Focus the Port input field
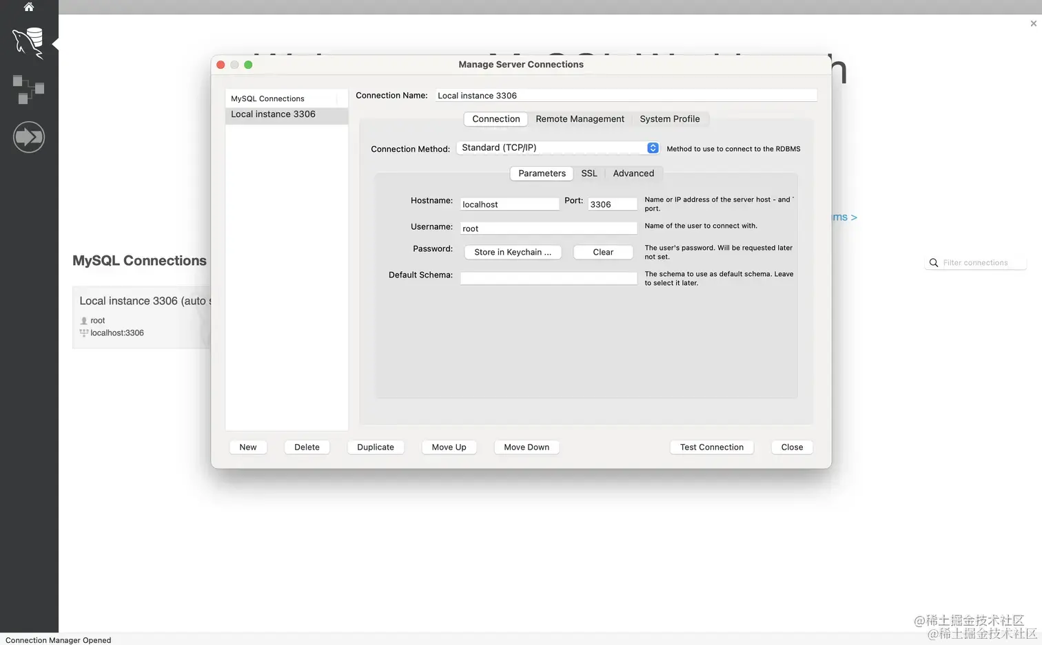Image resolution: width=1042 pixels, height=645 pixels. 612,204
